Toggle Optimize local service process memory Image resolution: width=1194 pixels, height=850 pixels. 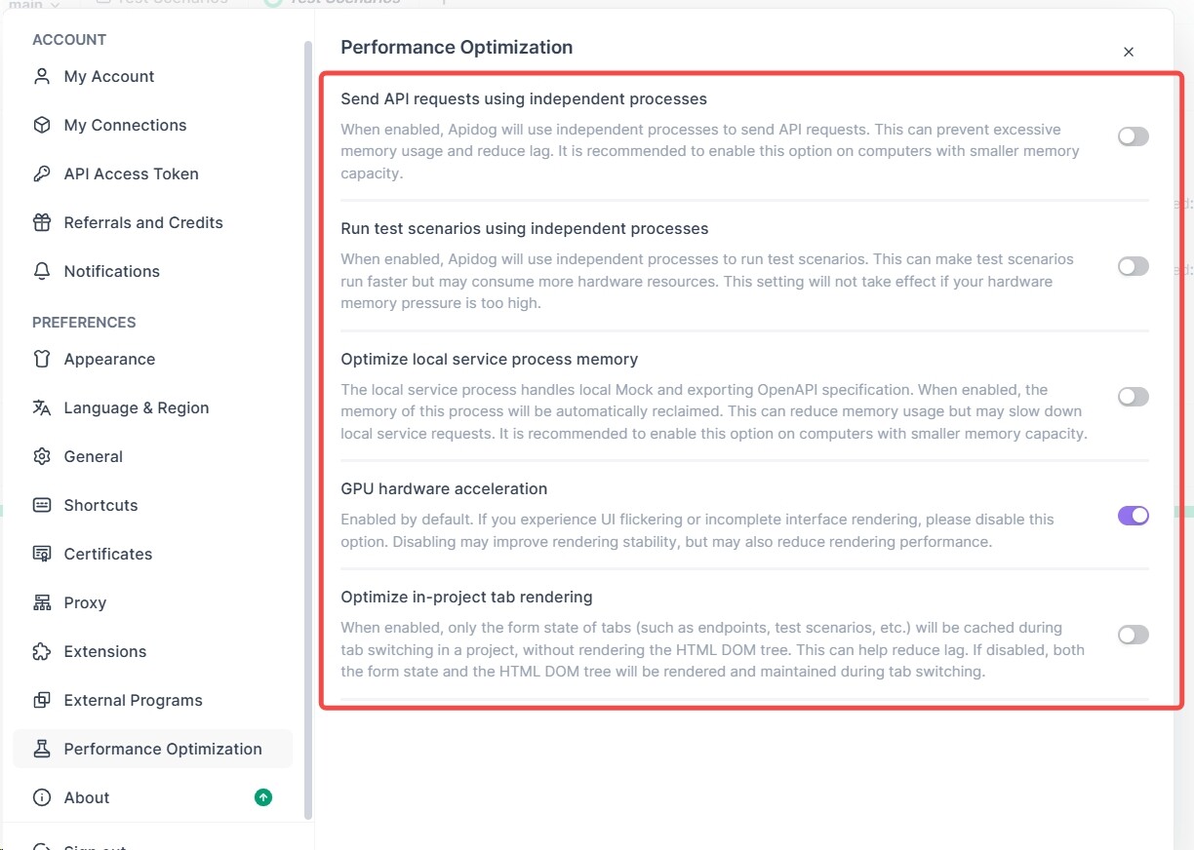pos(1133,397)
